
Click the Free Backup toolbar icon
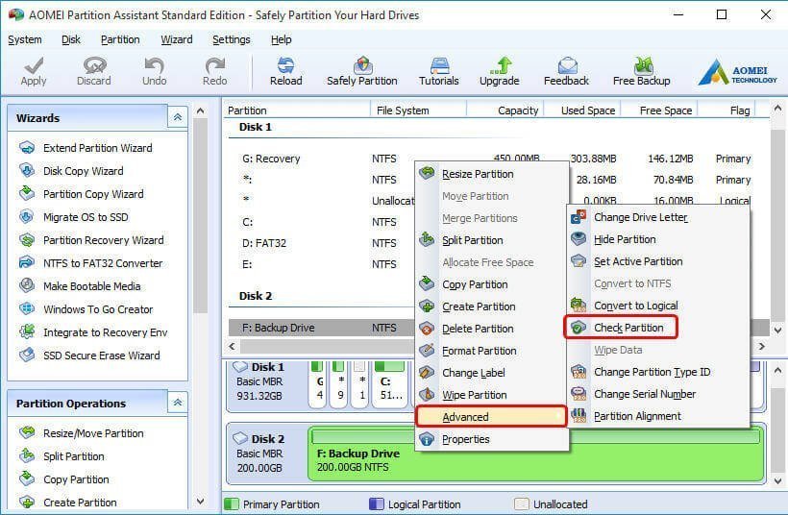tap(642, 71)
